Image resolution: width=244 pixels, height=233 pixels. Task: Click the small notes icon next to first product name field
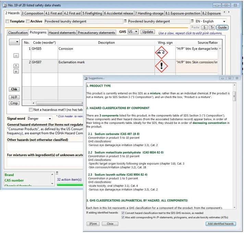125,21
